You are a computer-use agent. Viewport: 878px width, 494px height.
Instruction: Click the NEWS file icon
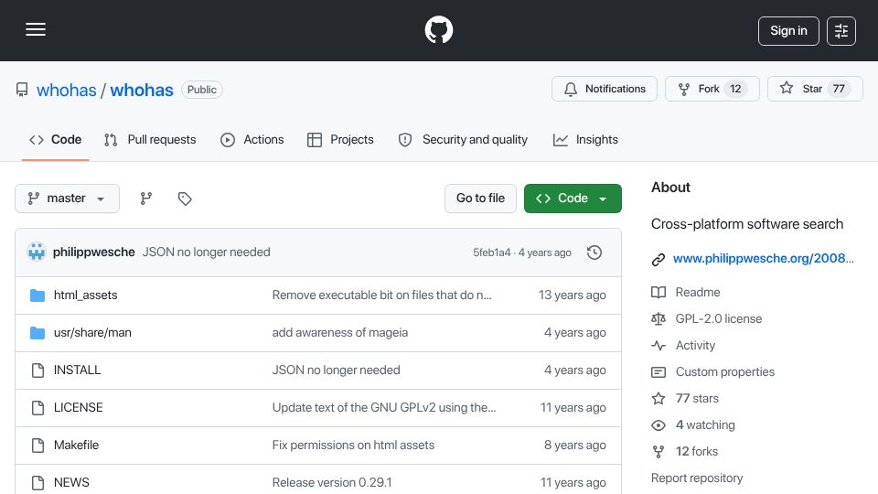tap(37, 483)
